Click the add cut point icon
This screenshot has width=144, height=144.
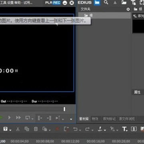pos(100,129)
